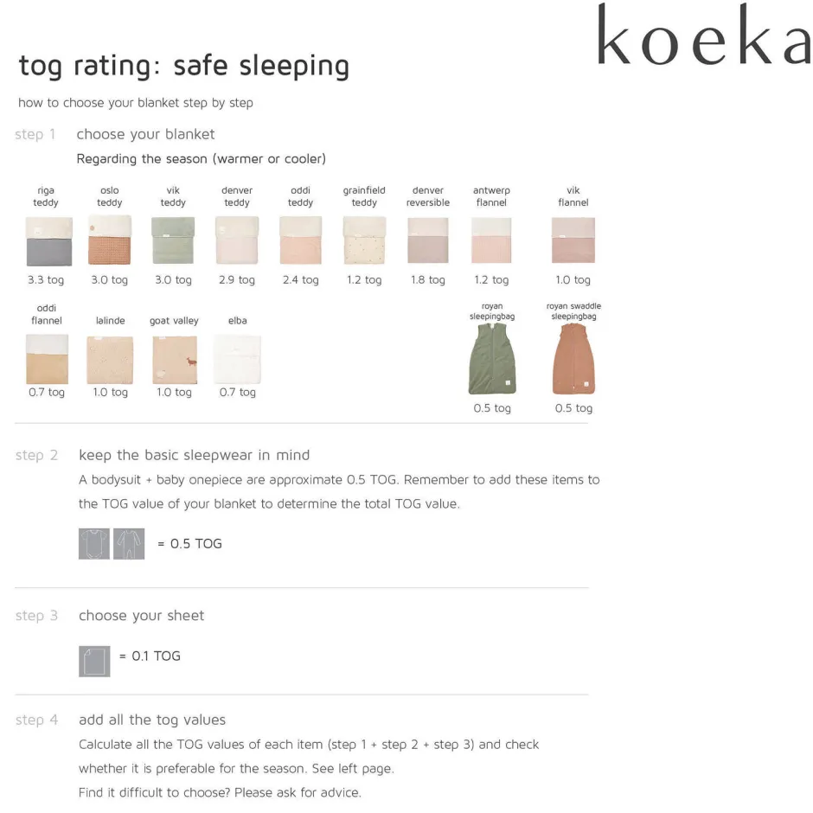Click the lalinde blanket image
The image size is (813, 813).
(110, 360)
